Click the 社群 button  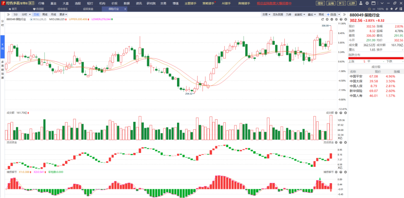point(352,3)
